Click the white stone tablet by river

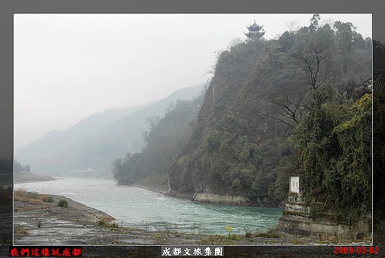pos(294,185)
